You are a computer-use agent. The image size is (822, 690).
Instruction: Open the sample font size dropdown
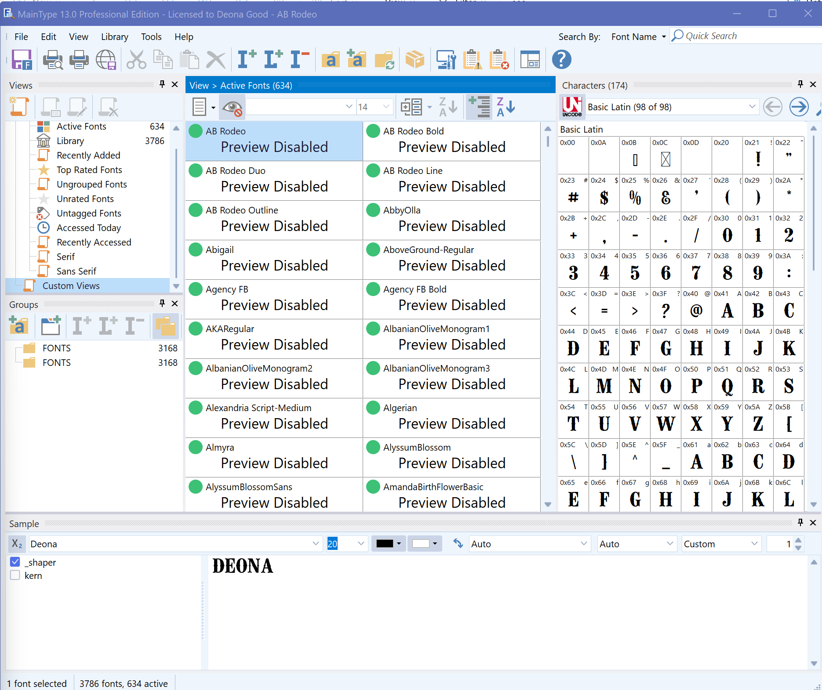(x=361, y=544)
